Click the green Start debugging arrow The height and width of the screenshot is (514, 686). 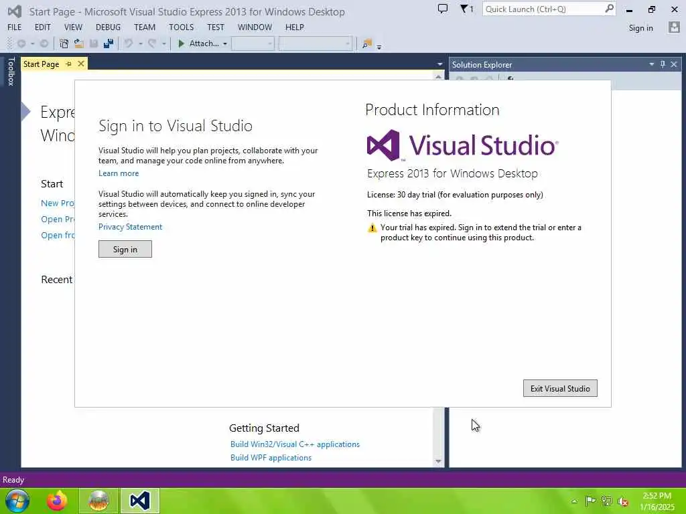click(x=181, y=44)
